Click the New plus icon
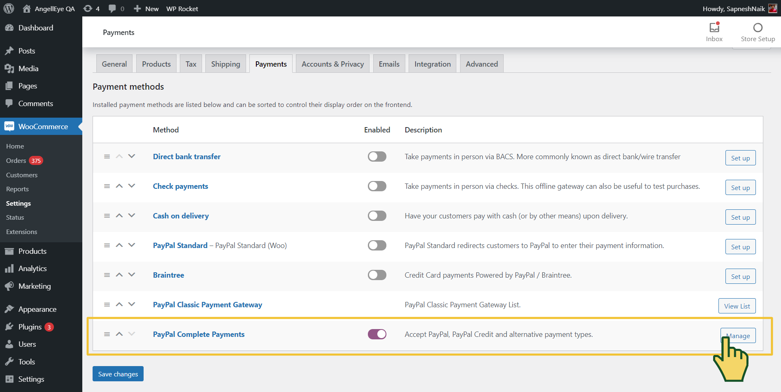Screen dimensions: 781x392 pyautogui.click(x=137, y=9)
